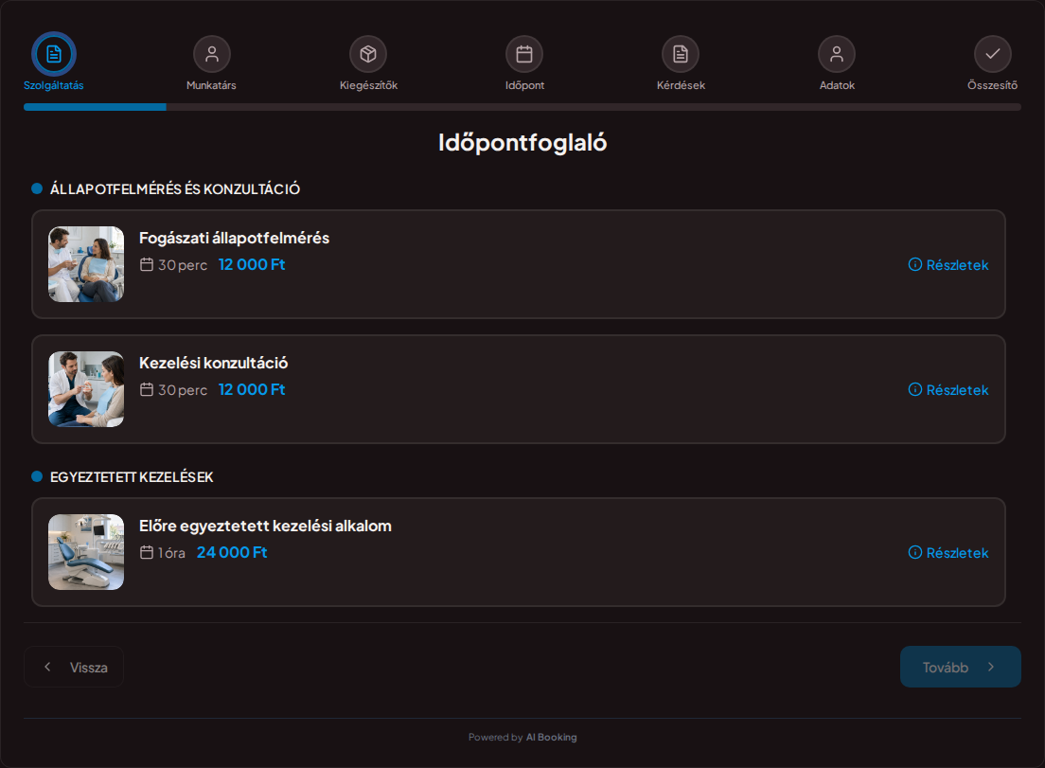Click the blue progress bar under the steps
1045x768 pixels.
point(95,107)
